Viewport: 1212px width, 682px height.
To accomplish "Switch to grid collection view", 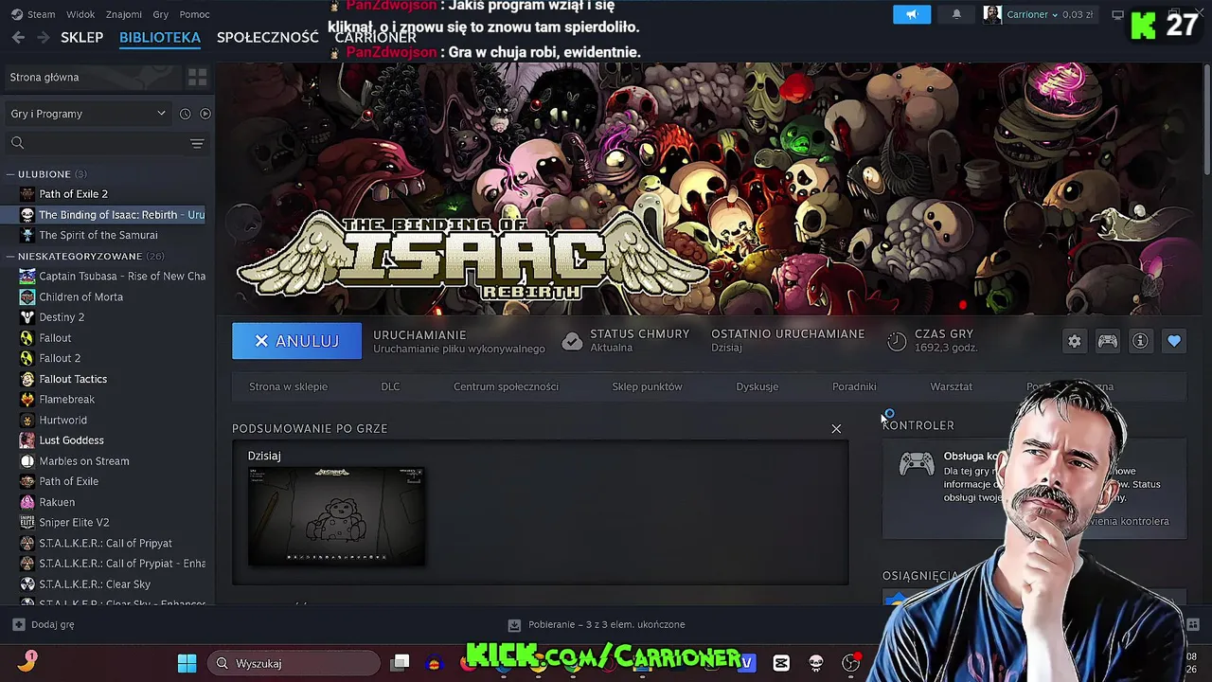I will (197, 77).
